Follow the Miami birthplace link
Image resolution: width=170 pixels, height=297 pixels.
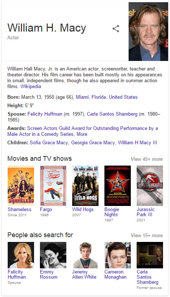pyautogui.click(x=82, y=97)
